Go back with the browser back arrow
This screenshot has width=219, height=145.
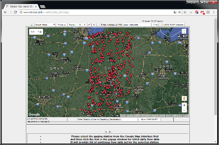[5, 12]
